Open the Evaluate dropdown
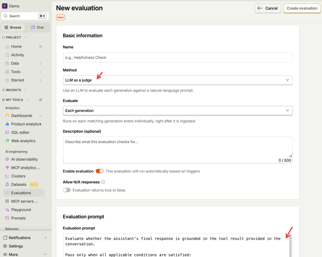The height and width of the screenshot is (257, 322). (x=178, y=111)
